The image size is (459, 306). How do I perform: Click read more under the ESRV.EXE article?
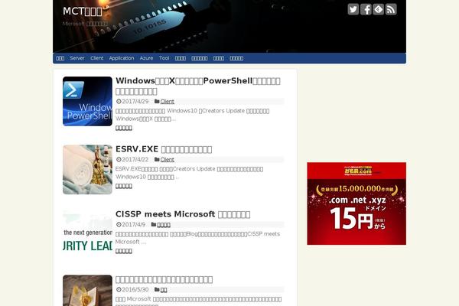click(124, 186)
